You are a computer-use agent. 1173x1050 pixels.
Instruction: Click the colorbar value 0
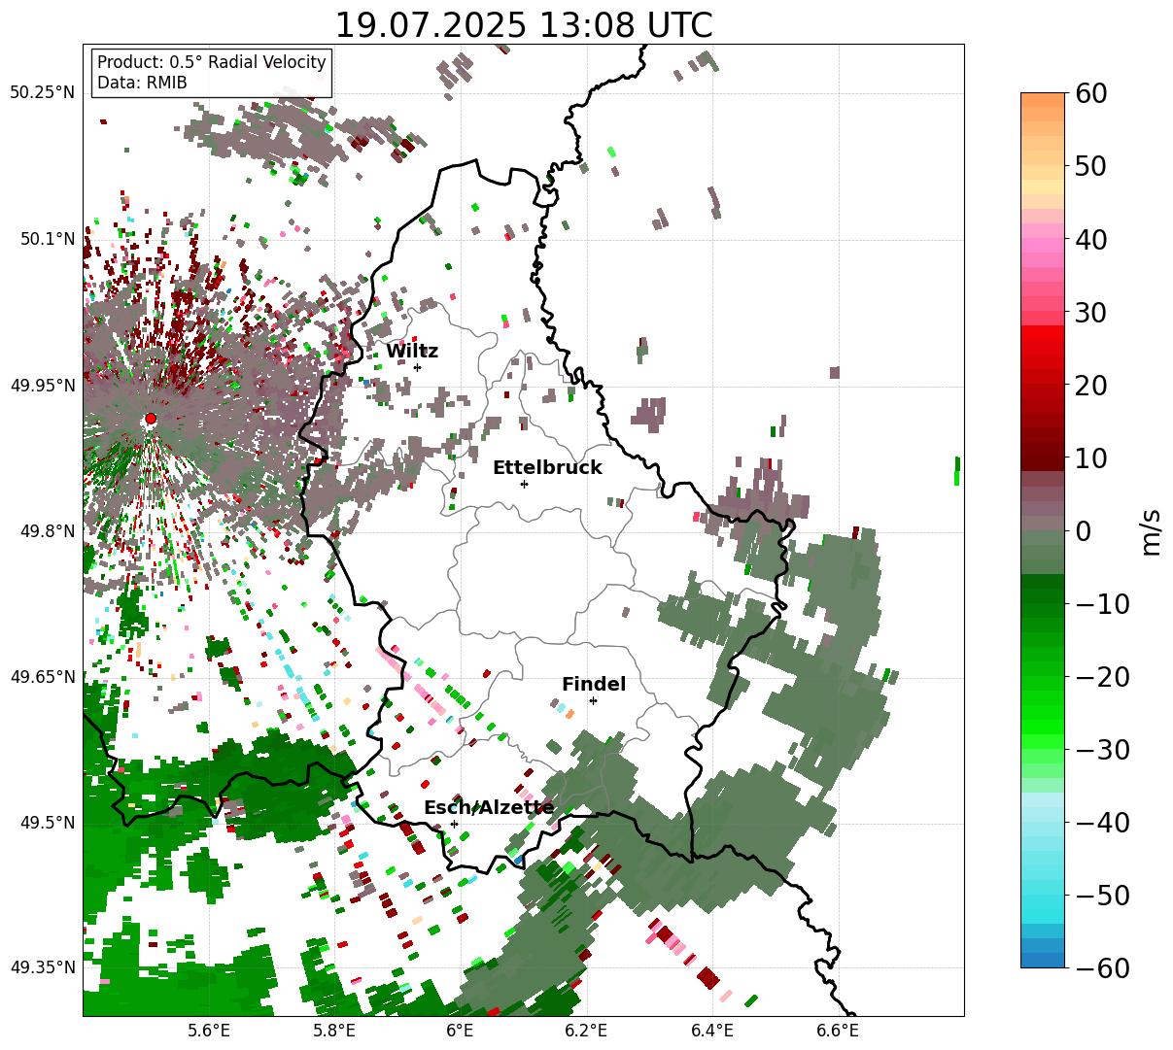click(1082, 531)
